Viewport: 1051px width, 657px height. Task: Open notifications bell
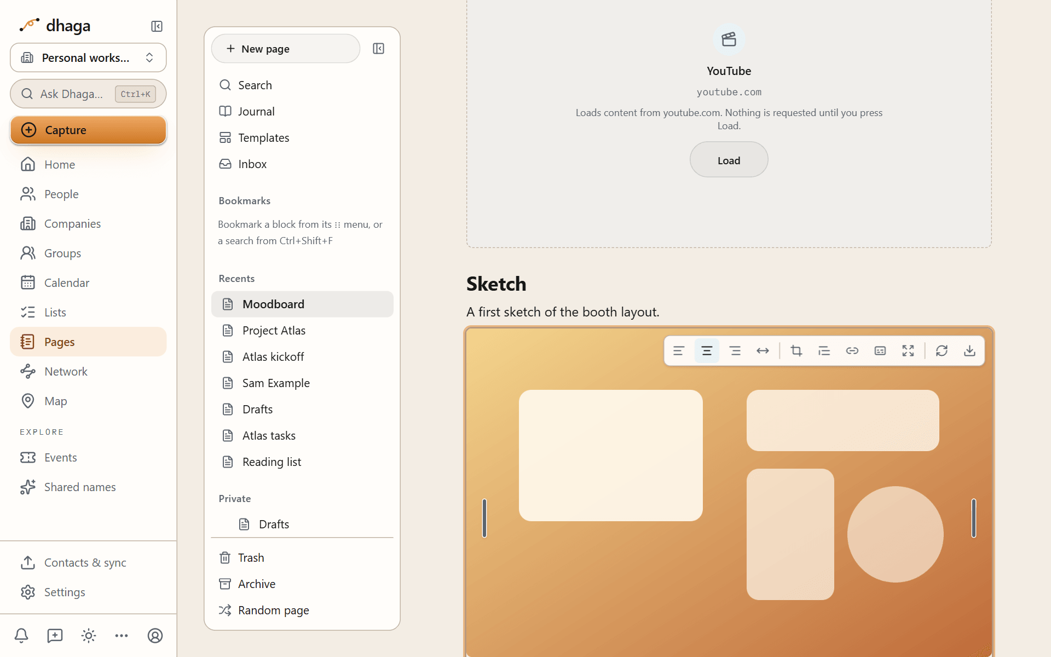click(21, 636)
